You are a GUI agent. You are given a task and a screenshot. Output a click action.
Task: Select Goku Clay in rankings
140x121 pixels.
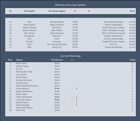20,110
